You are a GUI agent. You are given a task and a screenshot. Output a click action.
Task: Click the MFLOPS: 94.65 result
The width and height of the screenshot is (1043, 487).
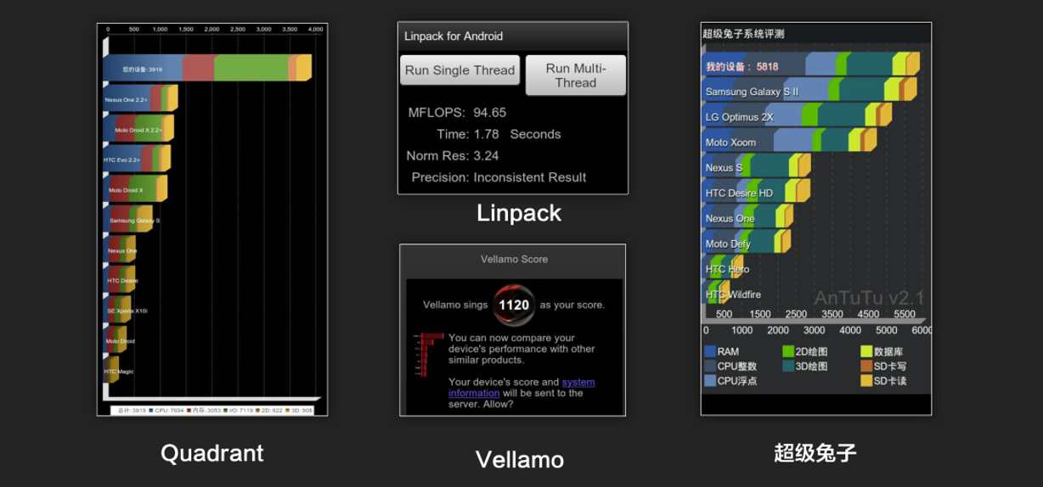[457, 112]
